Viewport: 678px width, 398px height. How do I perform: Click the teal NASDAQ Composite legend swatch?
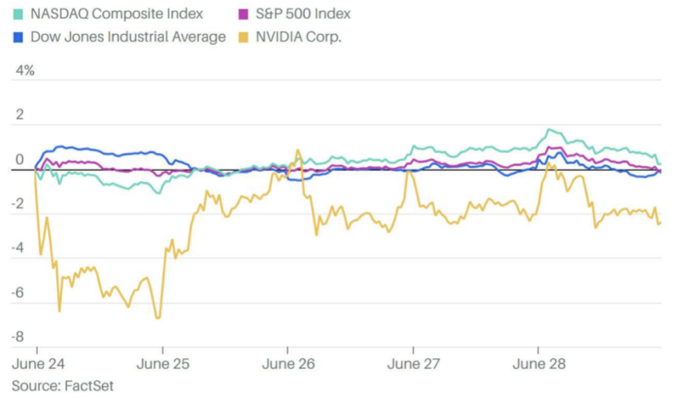coord(18,14)
